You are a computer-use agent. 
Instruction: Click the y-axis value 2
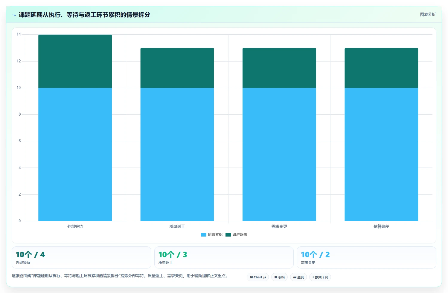point(20,194)
